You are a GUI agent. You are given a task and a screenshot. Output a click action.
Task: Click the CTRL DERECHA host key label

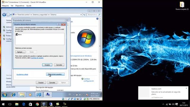[x=94, y=99]
